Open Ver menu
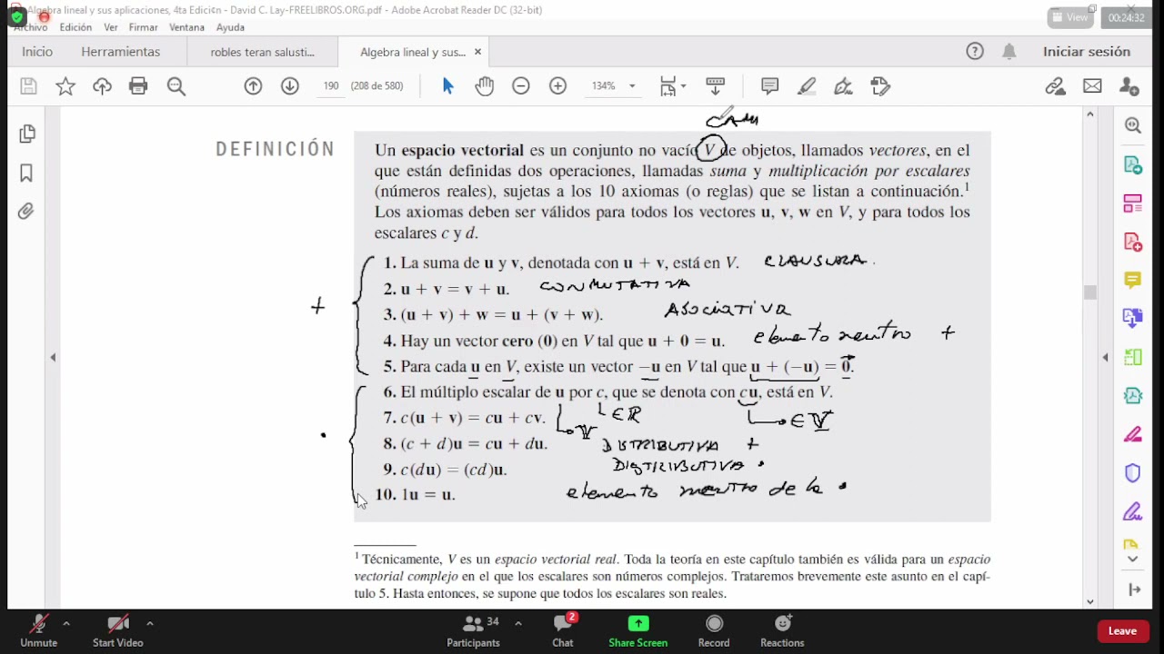1164x654 pixels. coord(111,27)
